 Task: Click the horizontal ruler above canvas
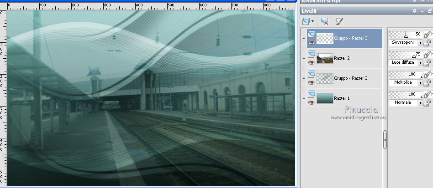coord(151,6)
